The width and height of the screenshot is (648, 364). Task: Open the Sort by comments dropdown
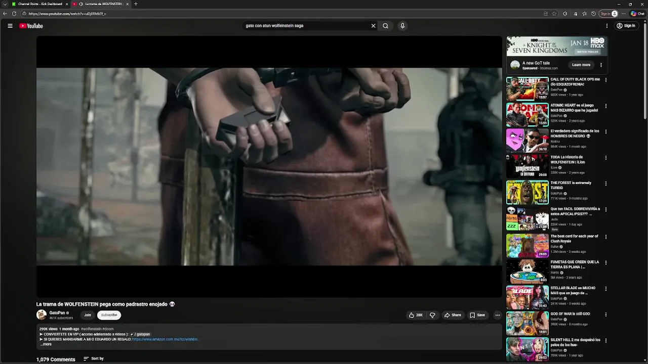[94, 358]
